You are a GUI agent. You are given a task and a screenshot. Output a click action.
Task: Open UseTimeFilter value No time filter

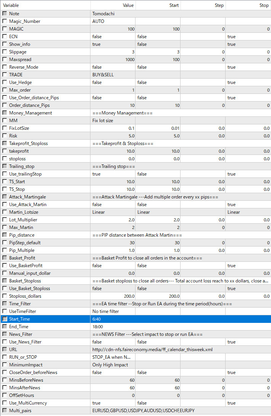(x=113, y=311)
